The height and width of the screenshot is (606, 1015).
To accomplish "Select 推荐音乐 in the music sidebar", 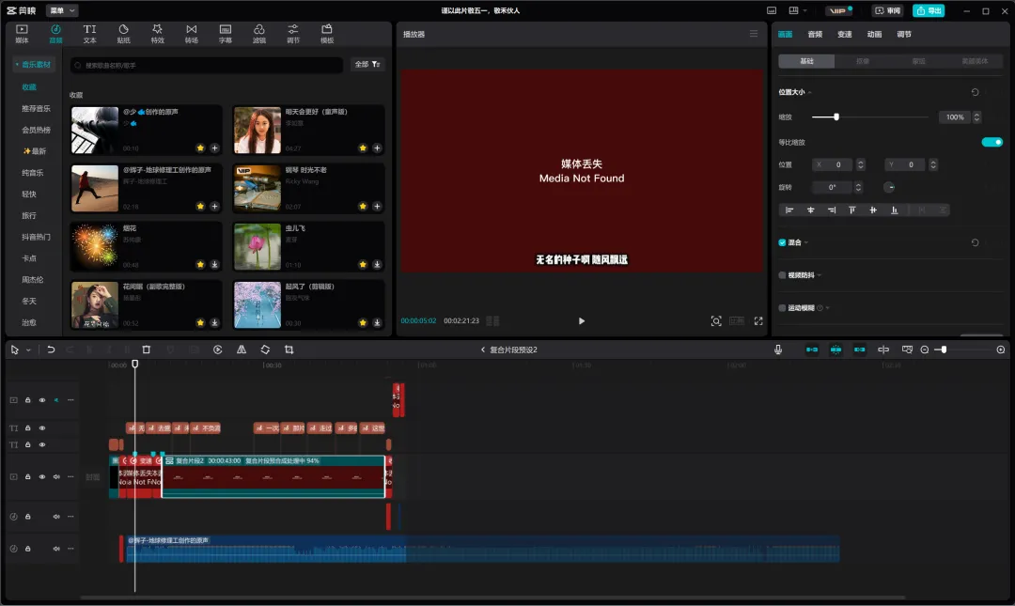I will point(37,108).
